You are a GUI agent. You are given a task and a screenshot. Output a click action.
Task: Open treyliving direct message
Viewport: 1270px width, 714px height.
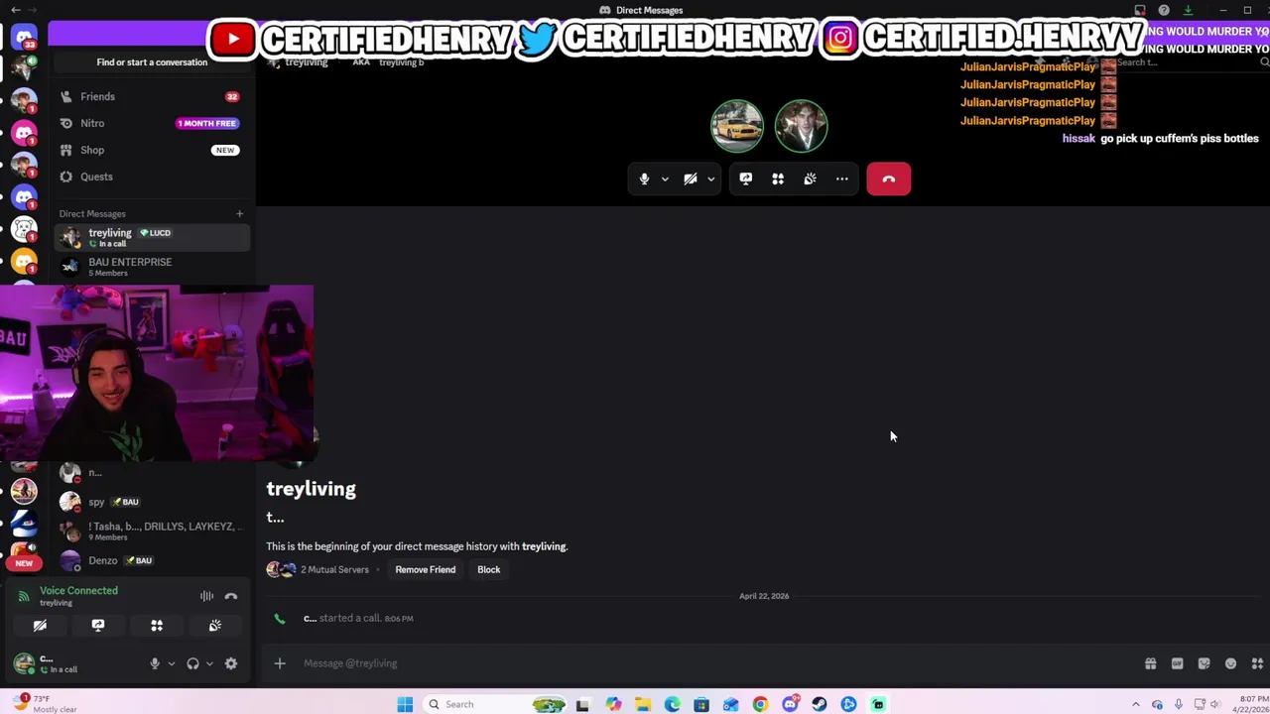(152, 237)
